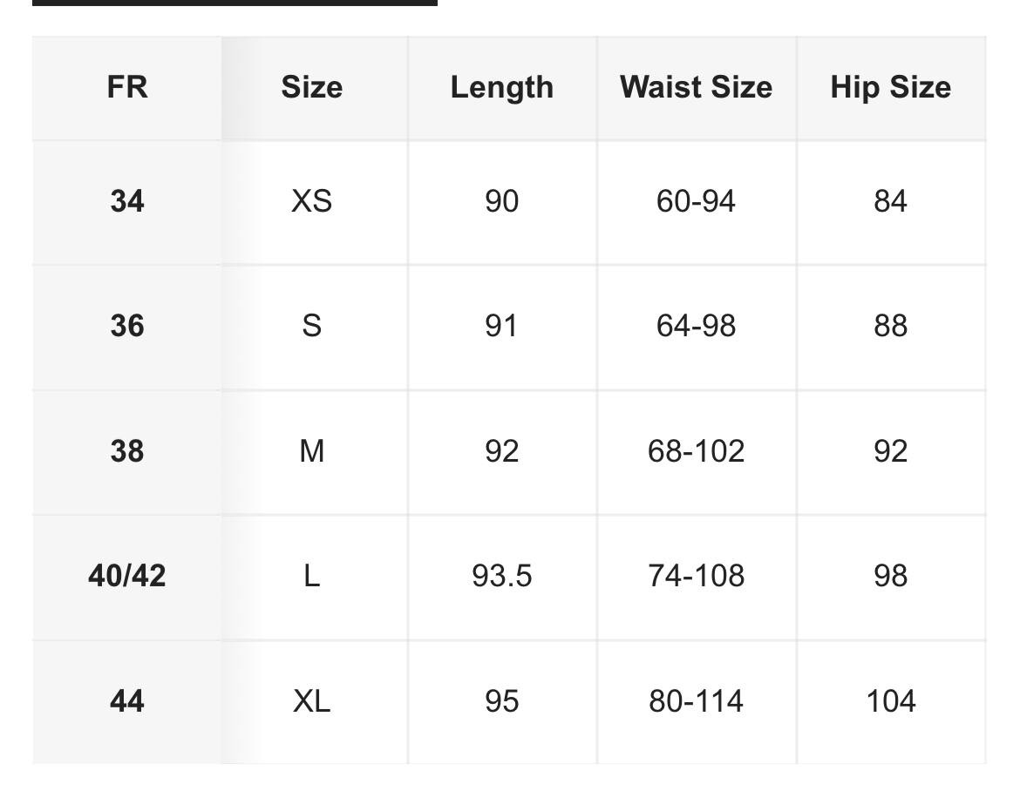This screenshot has height=791, width=1020.
Task: Click the 88 hip size cell
Action: (891, 327)
